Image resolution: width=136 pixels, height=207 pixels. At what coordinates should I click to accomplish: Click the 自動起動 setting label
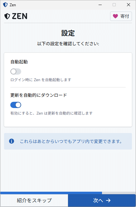[19, 62]
